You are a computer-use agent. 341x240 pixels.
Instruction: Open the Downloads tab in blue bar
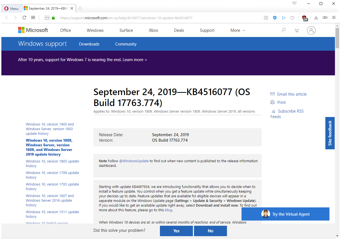89,44
